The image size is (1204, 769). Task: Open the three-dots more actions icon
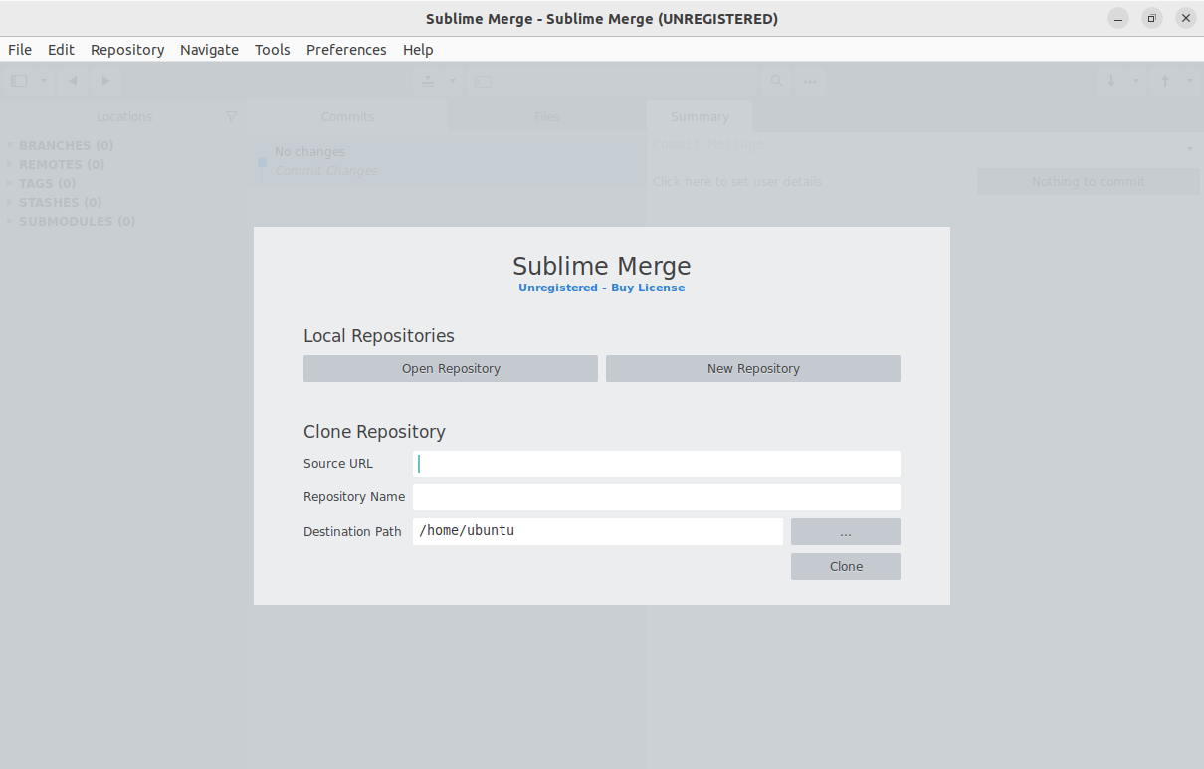pyautogui.click(x=810, y=81)
